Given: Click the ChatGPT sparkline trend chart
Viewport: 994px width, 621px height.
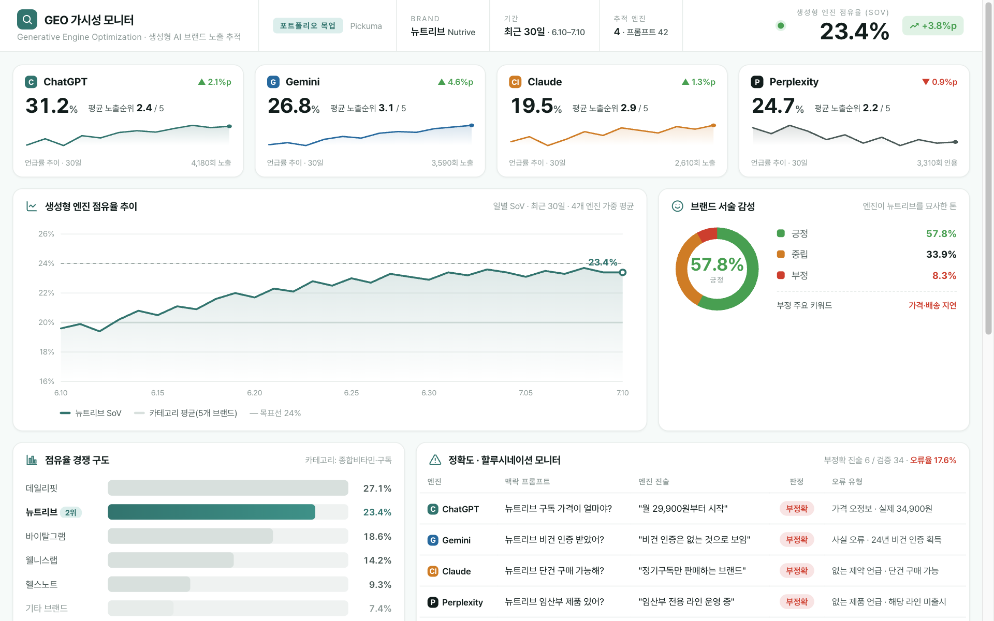Looking at the screenshot, I should pyautogui.click(x=128, y=136).
